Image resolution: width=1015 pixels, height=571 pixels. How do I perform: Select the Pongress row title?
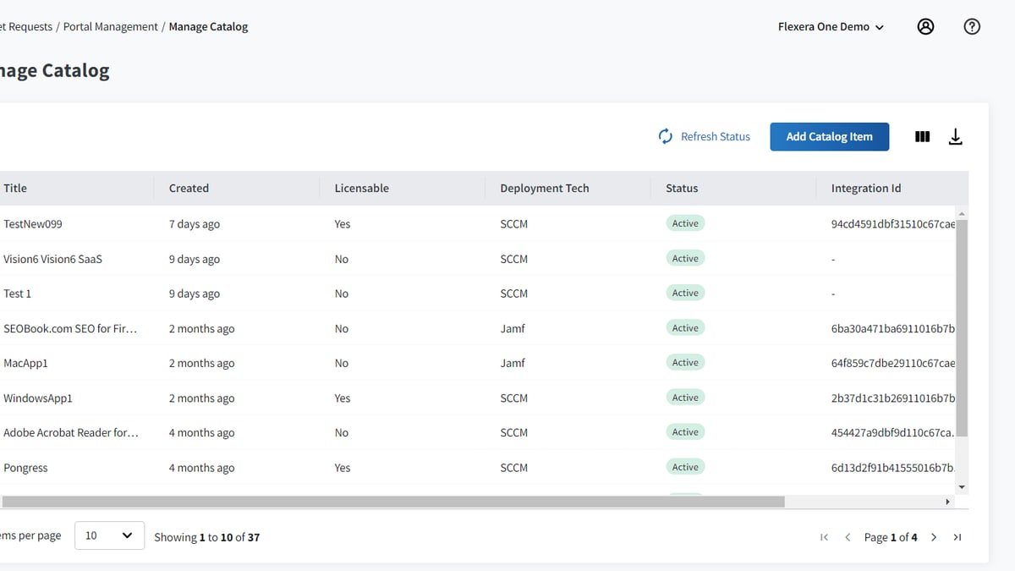click(25, 468)
